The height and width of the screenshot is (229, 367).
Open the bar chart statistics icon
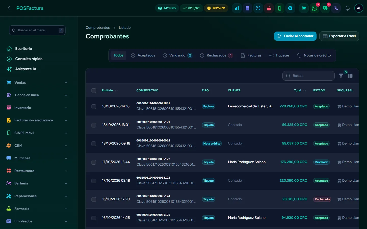(x=237, y=8)
